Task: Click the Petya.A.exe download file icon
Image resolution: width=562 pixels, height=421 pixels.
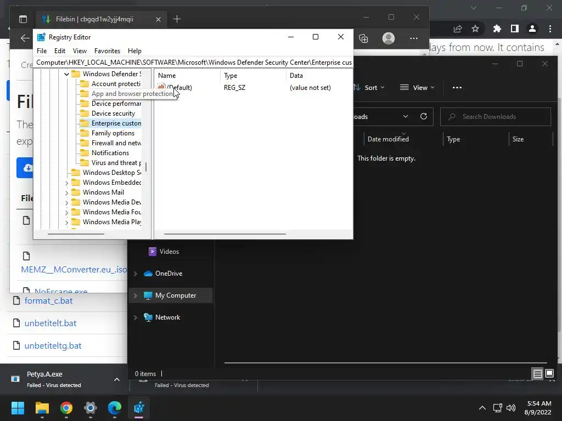Action: click(x=15, y=379)
